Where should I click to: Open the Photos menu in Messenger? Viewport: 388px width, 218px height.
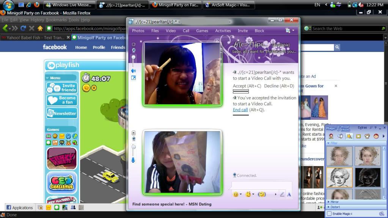point(138,31)
